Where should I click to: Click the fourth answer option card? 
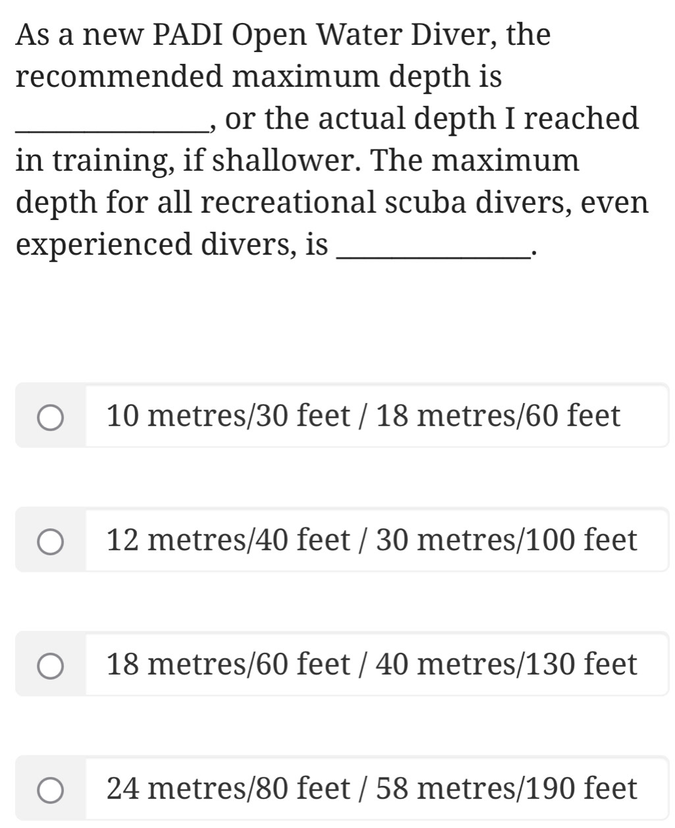(341, 788)
